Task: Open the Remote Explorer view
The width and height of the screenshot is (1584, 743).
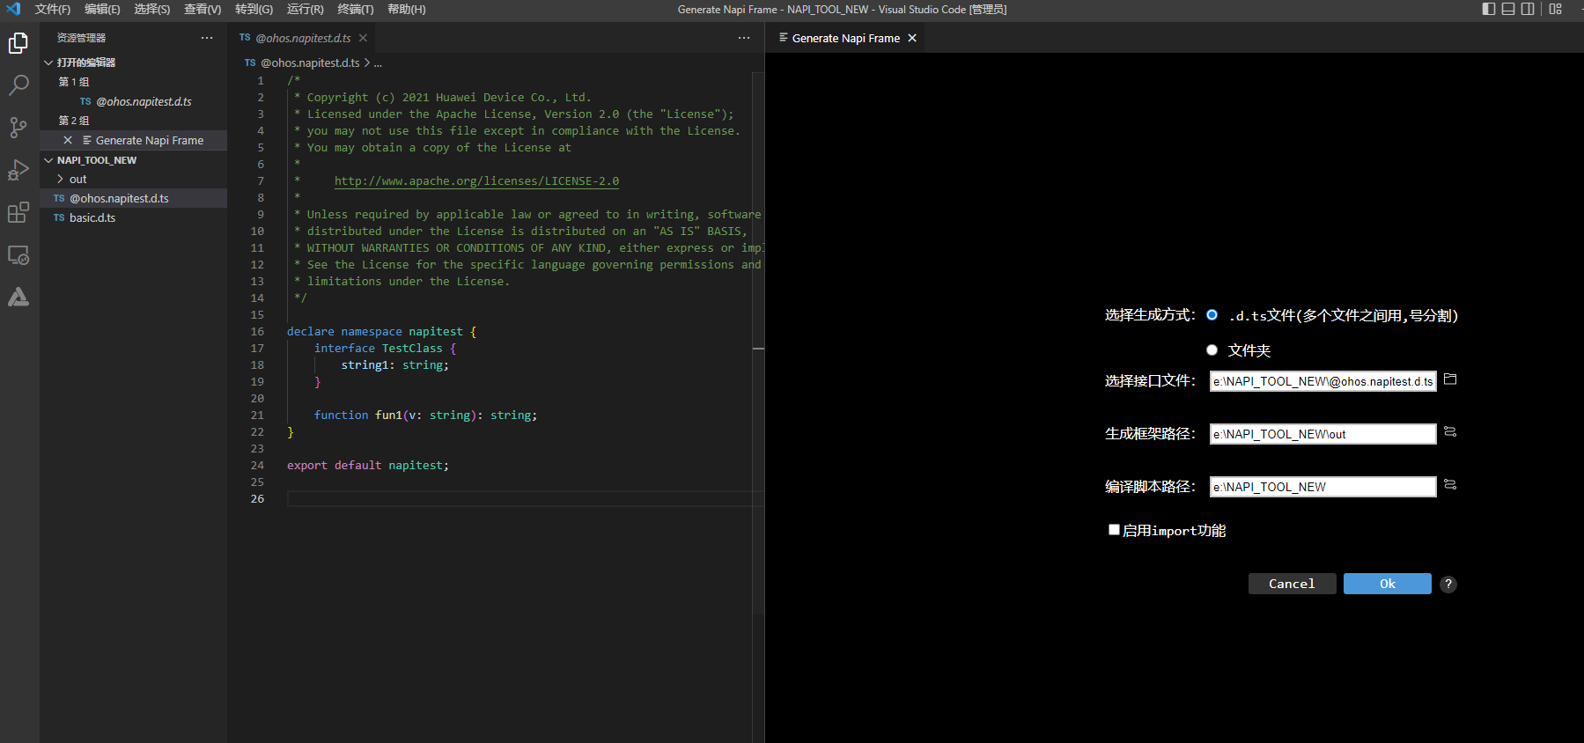Action: pyautogui.click(x=18, y=254)
